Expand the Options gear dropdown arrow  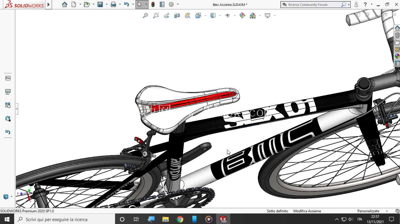(178, 4)
